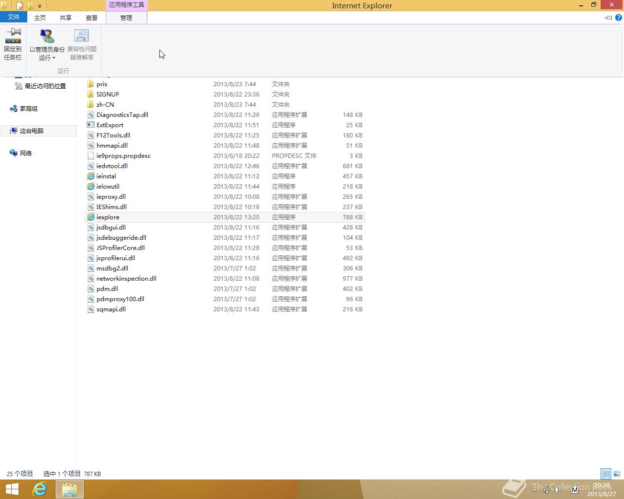Click the 应用程序工具 contextual tab header
The height and width of the screenshot is (499, 624).
tap(126, 5)
